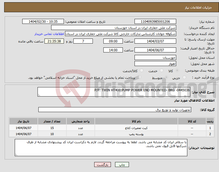Open buyer contact info link
Screen dimensions: 219x172
(49, 34)
